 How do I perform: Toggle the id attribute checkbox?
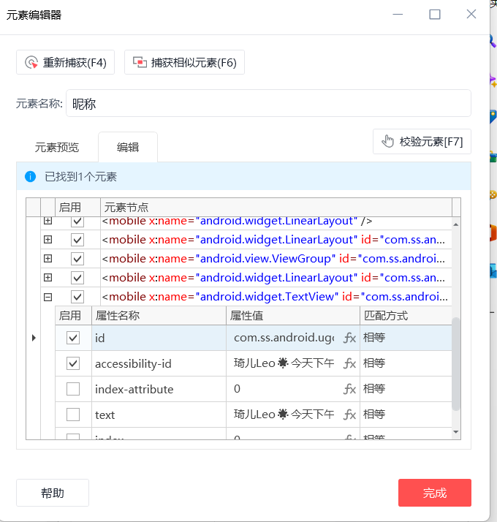(73, 338)
